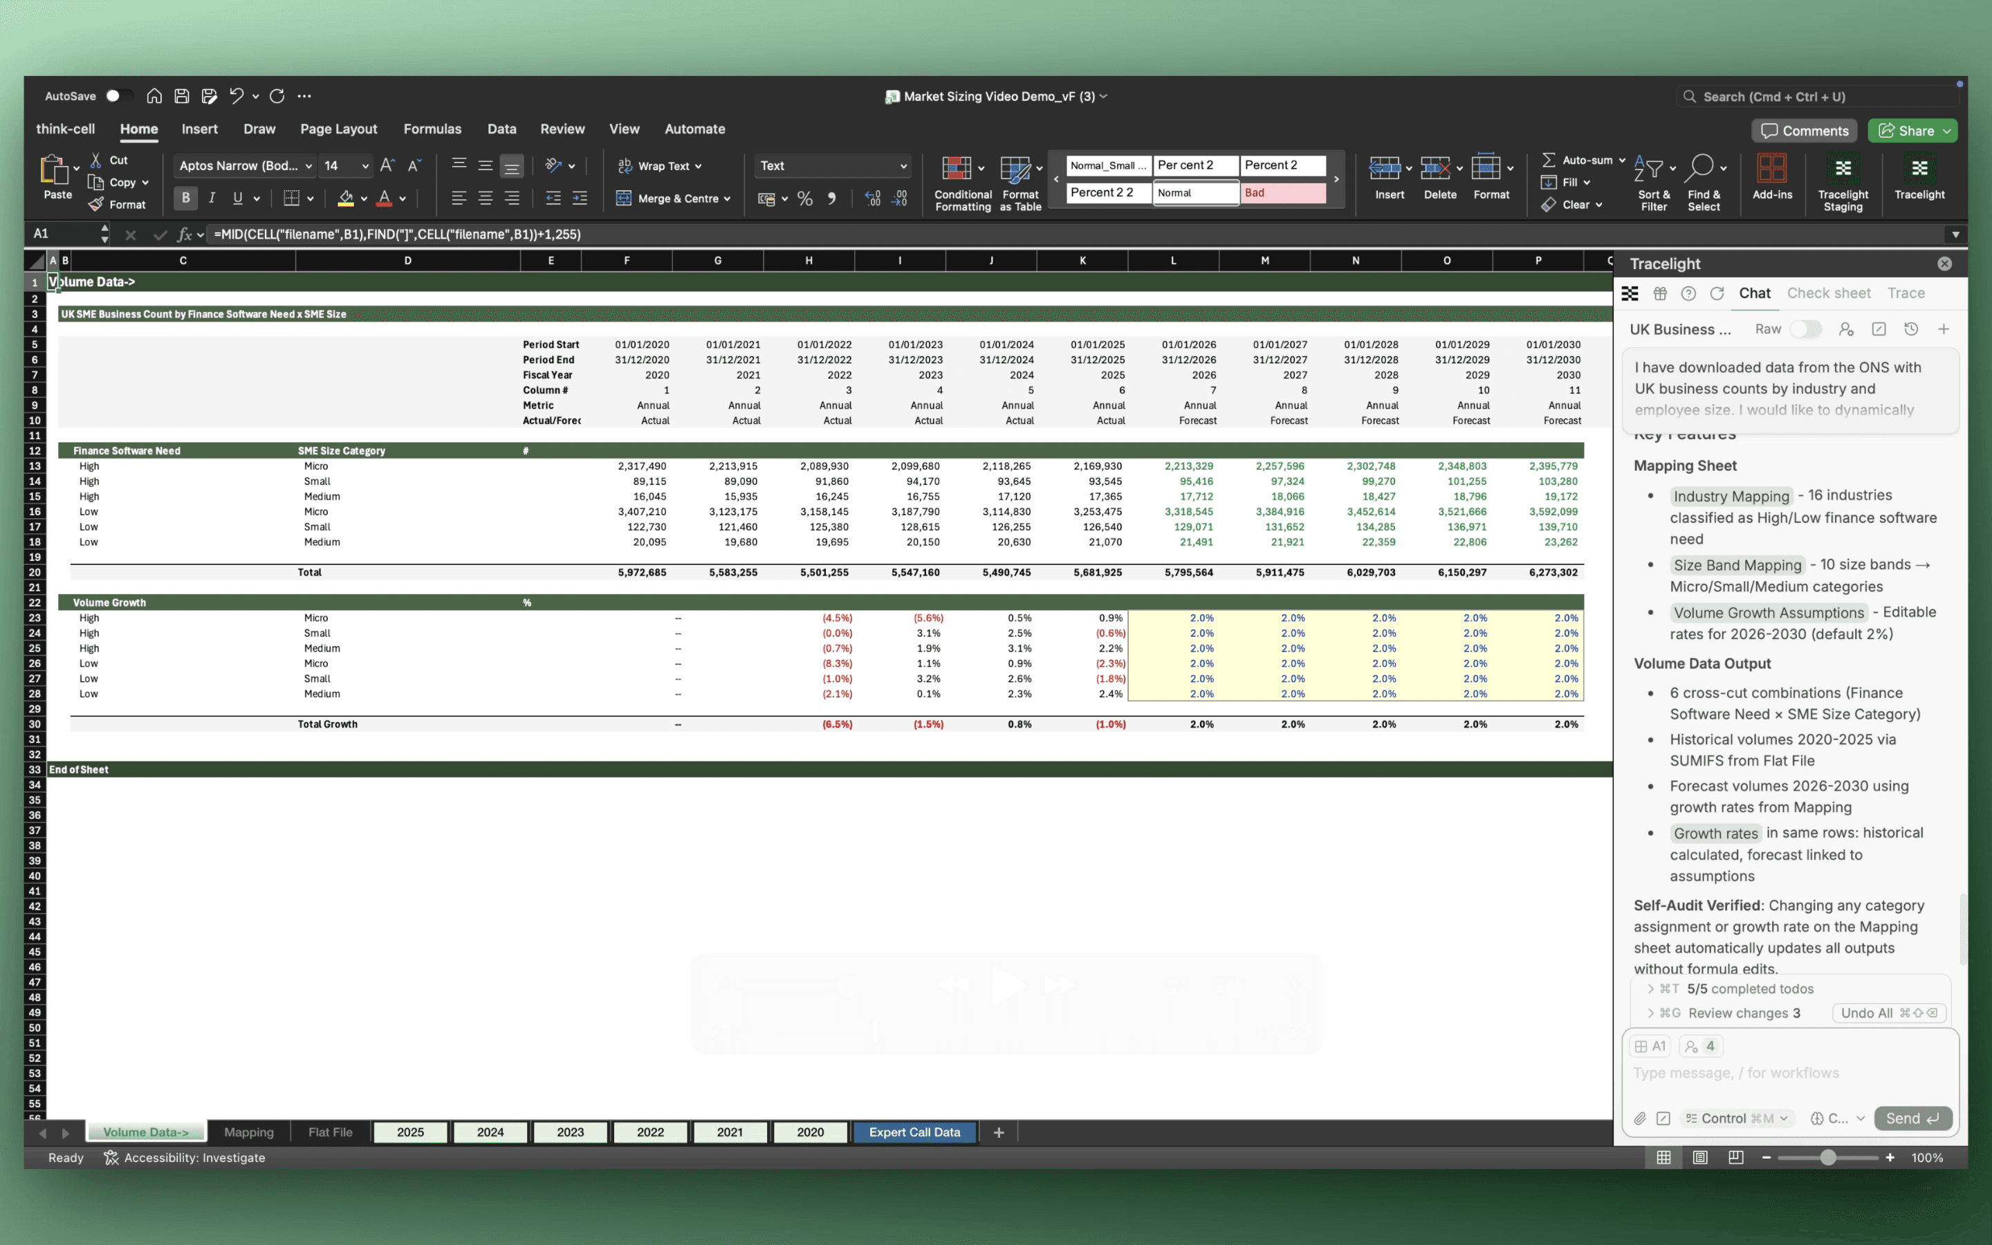The image size is (1992, 1245).
Task: Toggle bold formatting button
Action: tap(185, 199)
